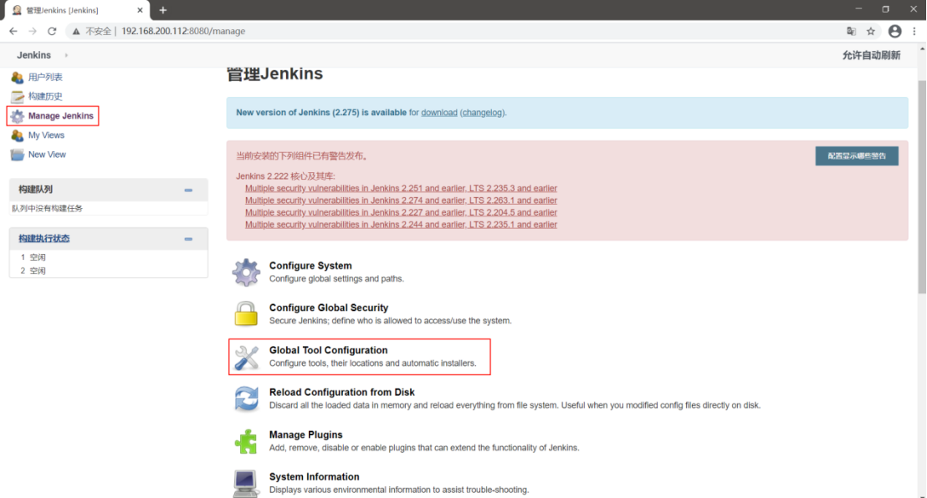Click the Manage Plugins puzzle piece icon

coord(246,441)
